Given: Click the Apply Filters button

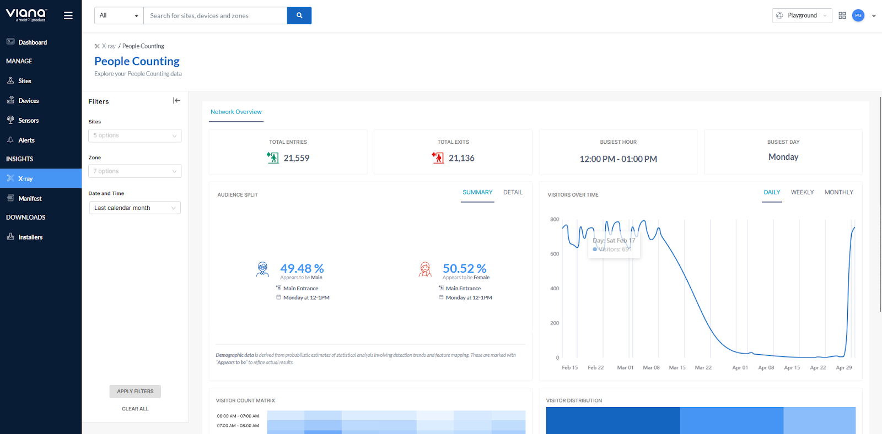Looking at the screenshot, I should pos(135,392).
